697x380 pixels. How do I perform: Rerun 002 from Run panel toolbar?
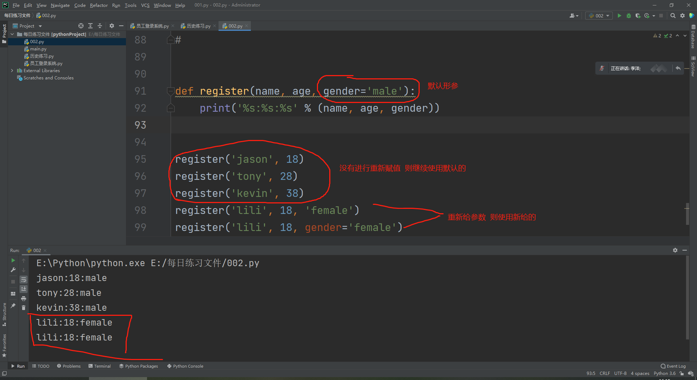tap(13, 260)
